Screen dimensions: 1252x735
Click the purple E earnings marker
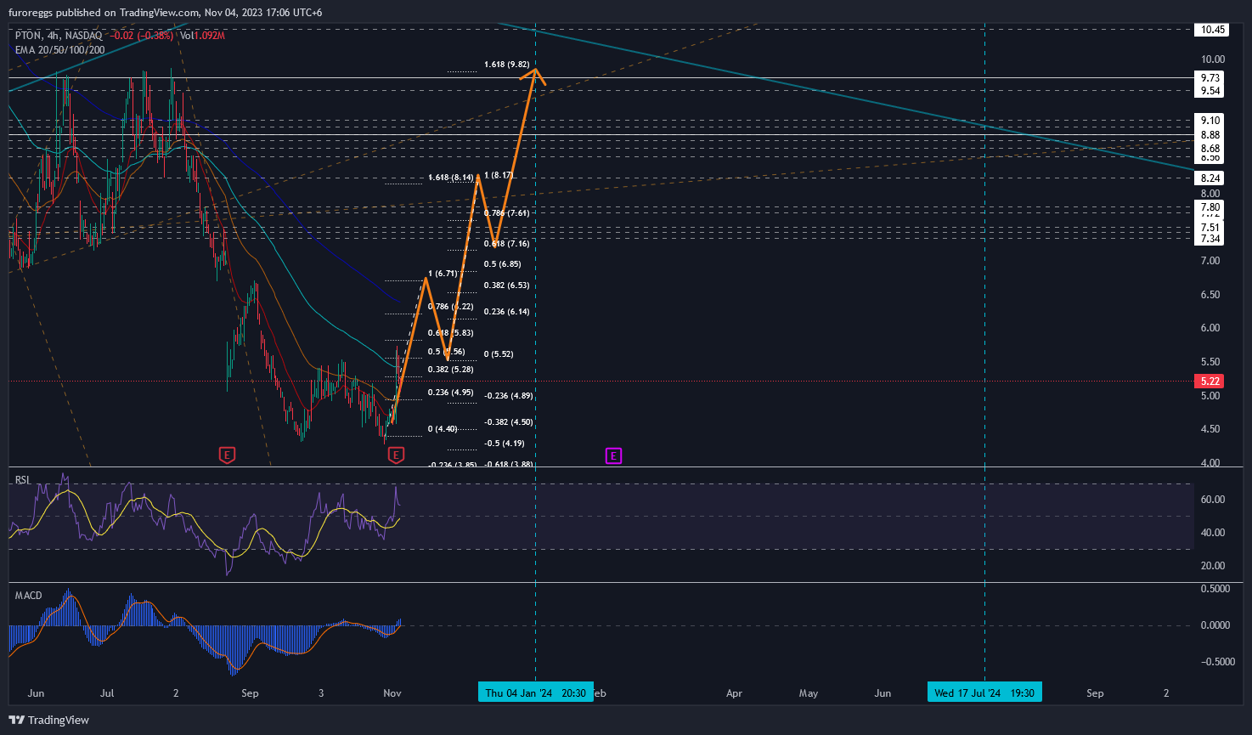coord(613,456)
